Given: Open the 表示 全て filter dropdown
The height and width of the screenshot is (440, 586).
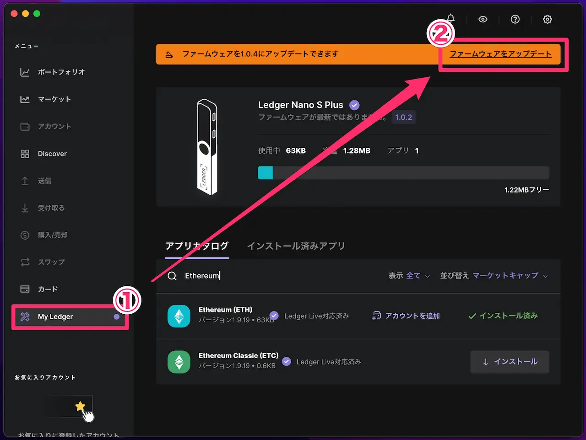Looking at the screenshot, I should point(409,276).
